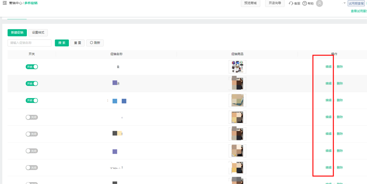This screenshot has width=367, height=184.
Task: Click the 营销中心 breadcrumb
Action: (x=16, y=3)
